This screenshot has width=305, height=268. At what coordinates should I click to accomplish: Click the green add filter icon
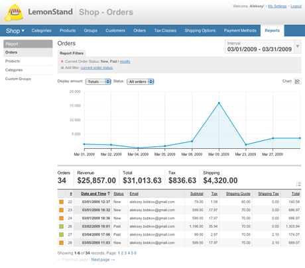coord(62,68)
